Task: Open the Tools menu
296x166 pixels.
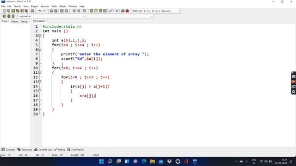Action: click(54, 6)
